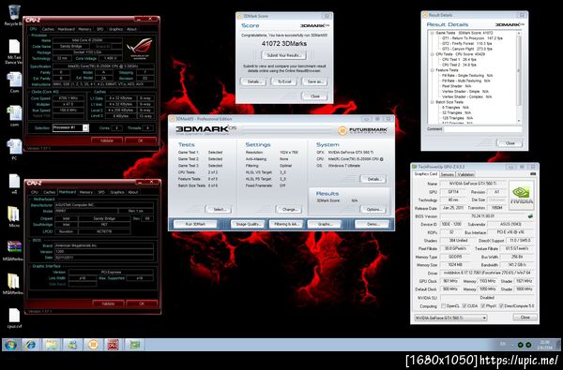Click the Run 3DMark button
This screenshot has width=563, height=370.
(x=195, y=224)
